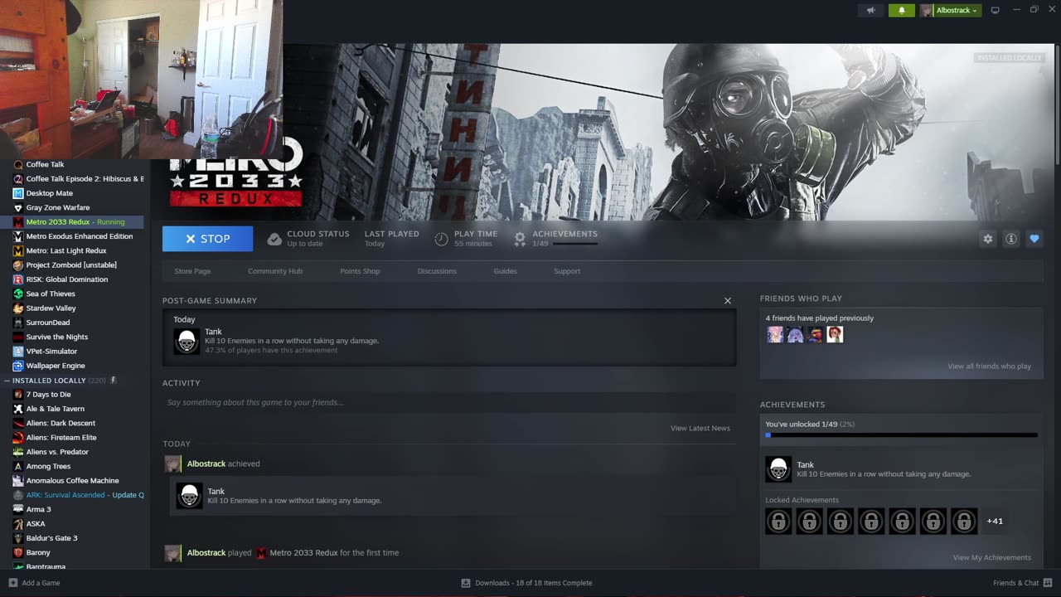
Task: Open the Discussions tab
Action: click(x=437, y=271)
